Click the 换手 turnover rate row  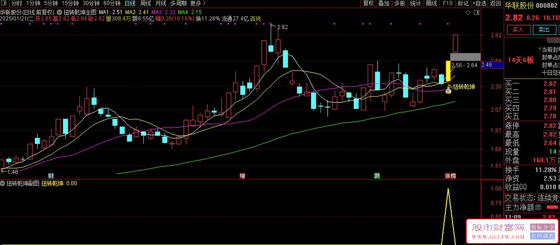[x=532, y=169]
